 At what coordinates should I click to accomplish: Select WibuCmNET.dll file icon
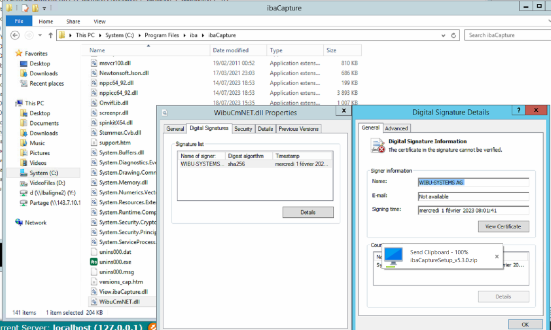coord(94,302)
